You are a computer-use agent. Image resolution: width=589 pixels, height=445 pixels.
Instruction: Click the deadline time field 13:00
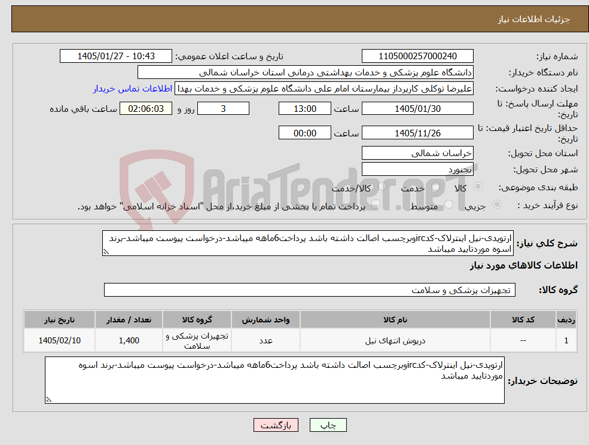[304, 109]
